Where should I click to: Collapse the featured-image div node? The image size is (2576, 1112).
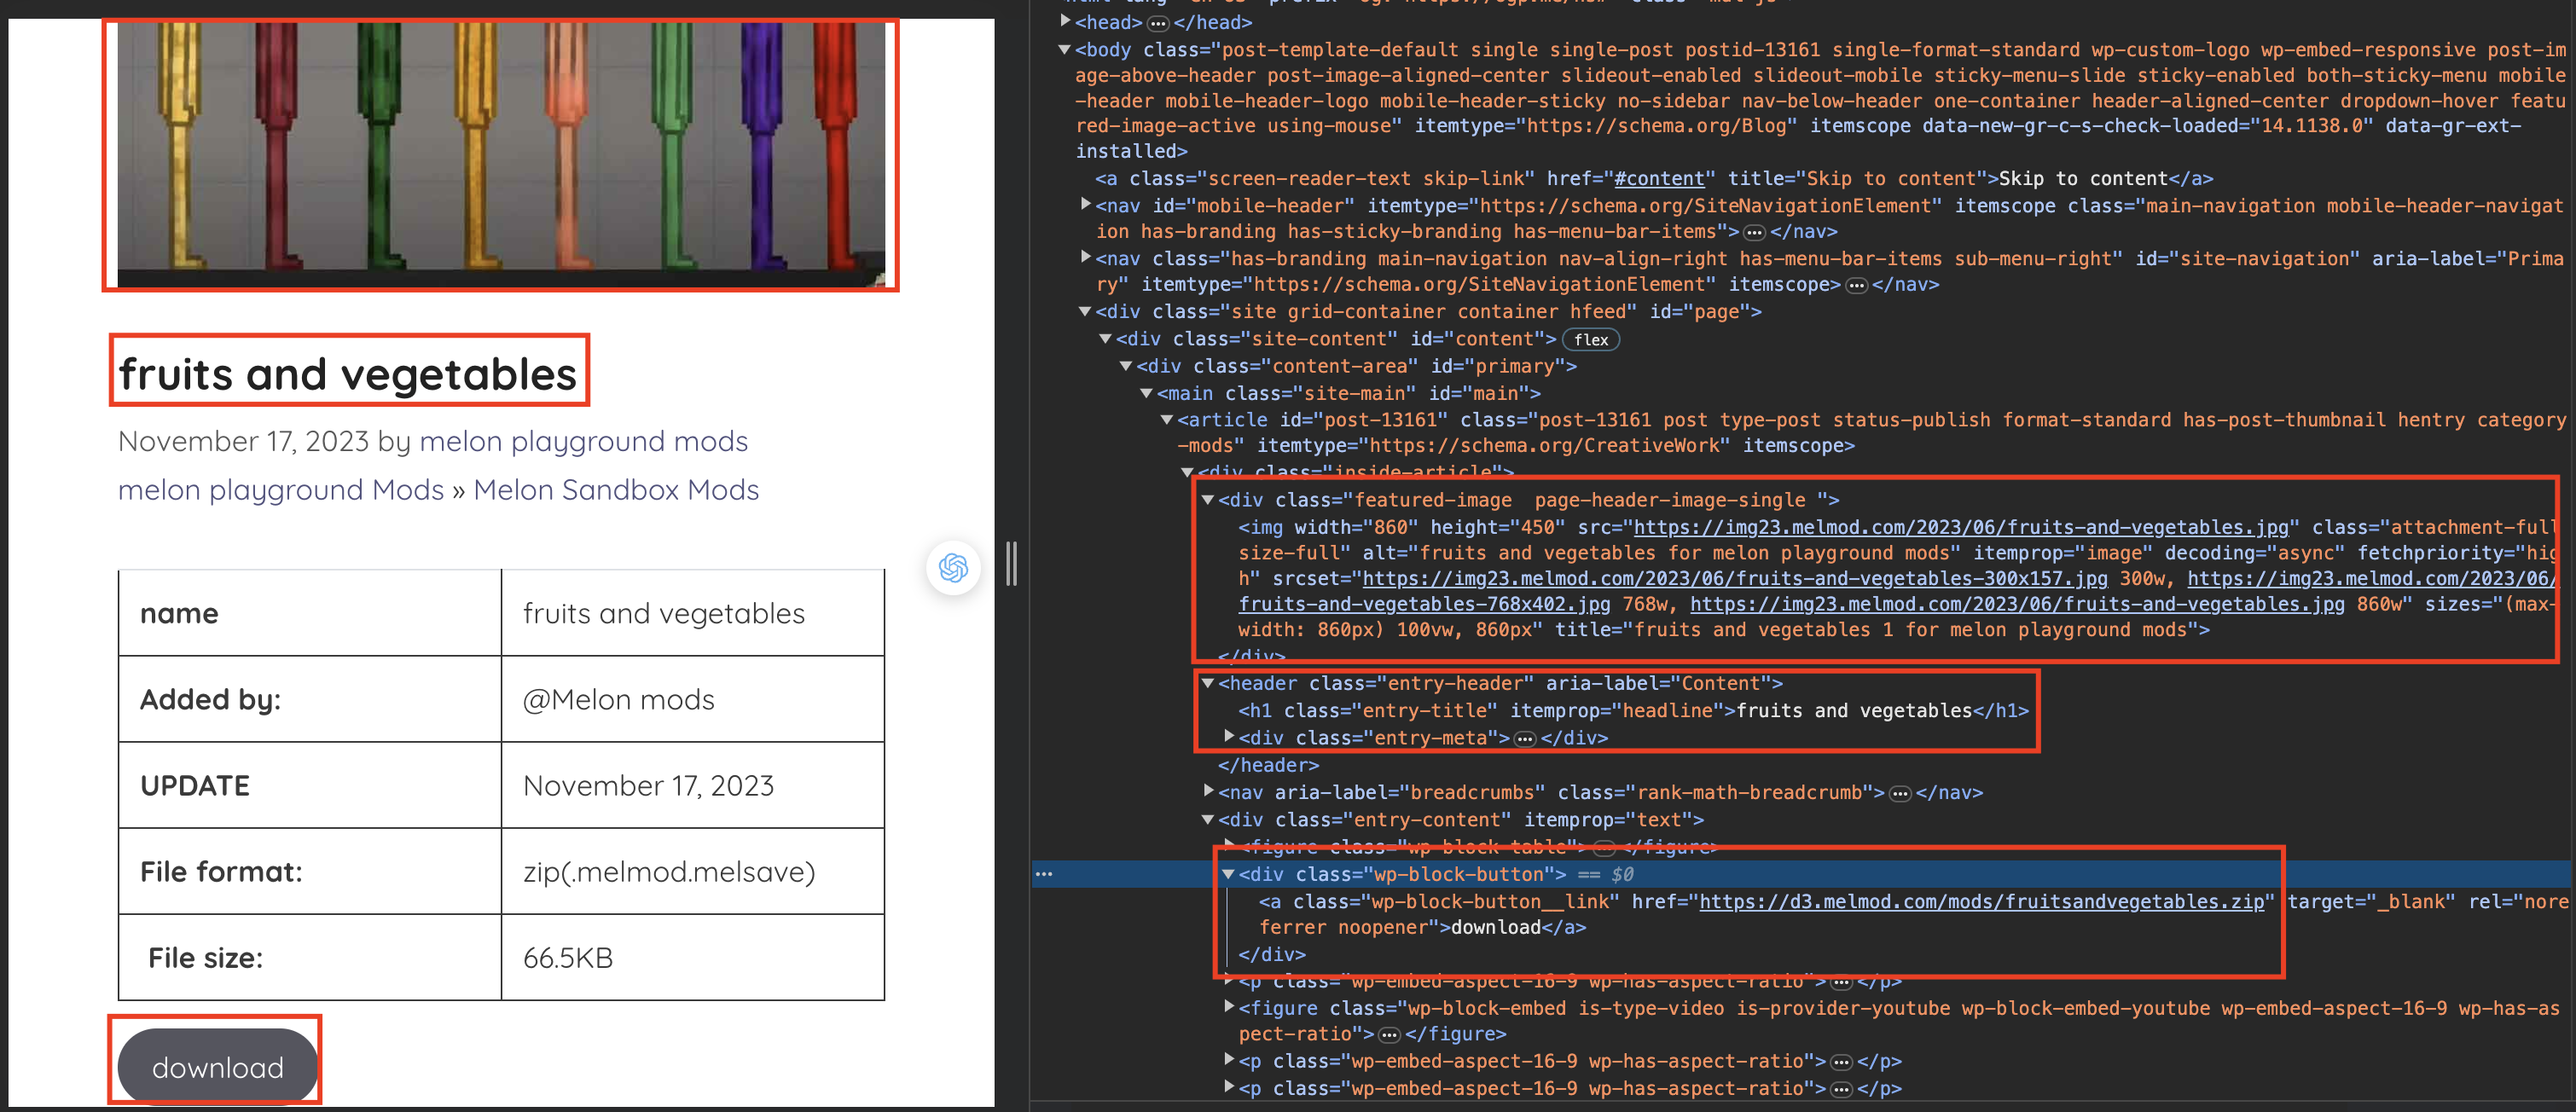point(1208,499)
